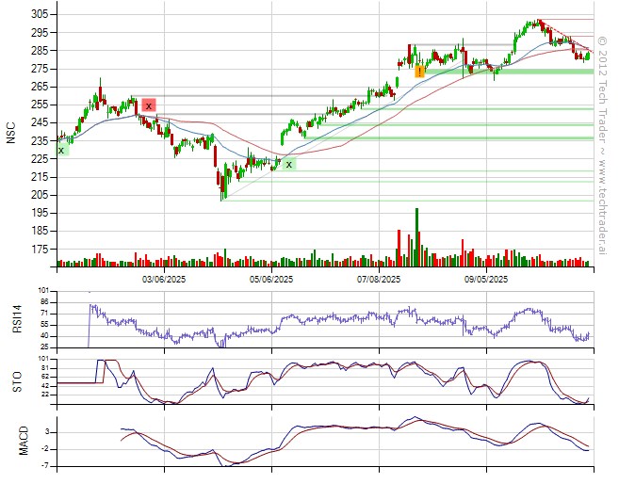The width and height of the screenshot is (619, 484).
Task: Click the 101 value on RSI14 axis
Action: (43, 291)
